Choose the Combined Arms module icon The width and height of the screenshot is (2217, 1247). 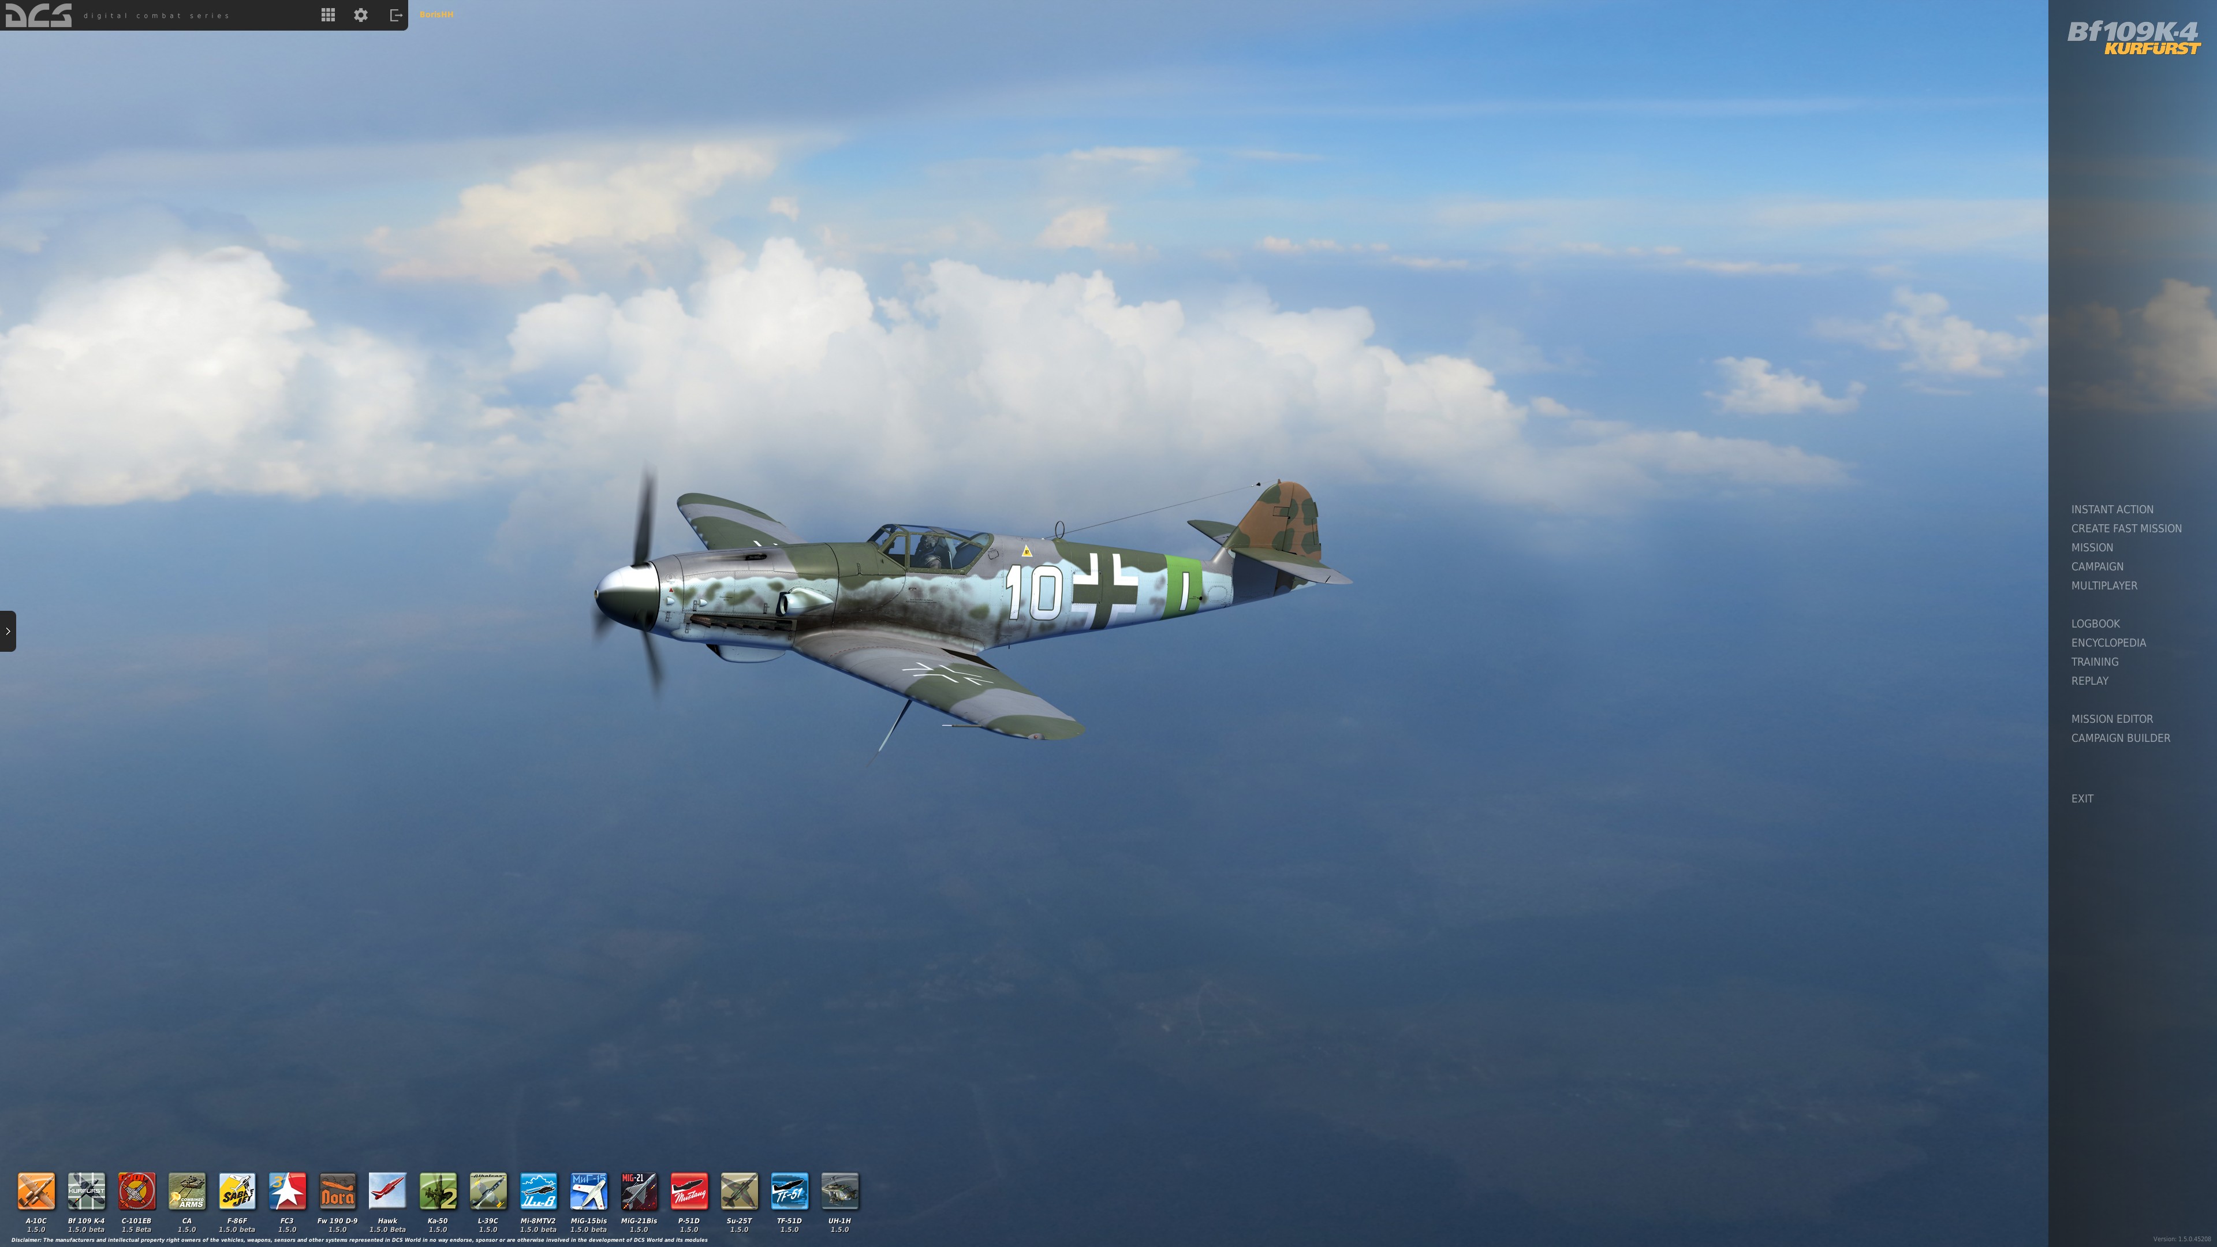click(x=186, y=1191)
